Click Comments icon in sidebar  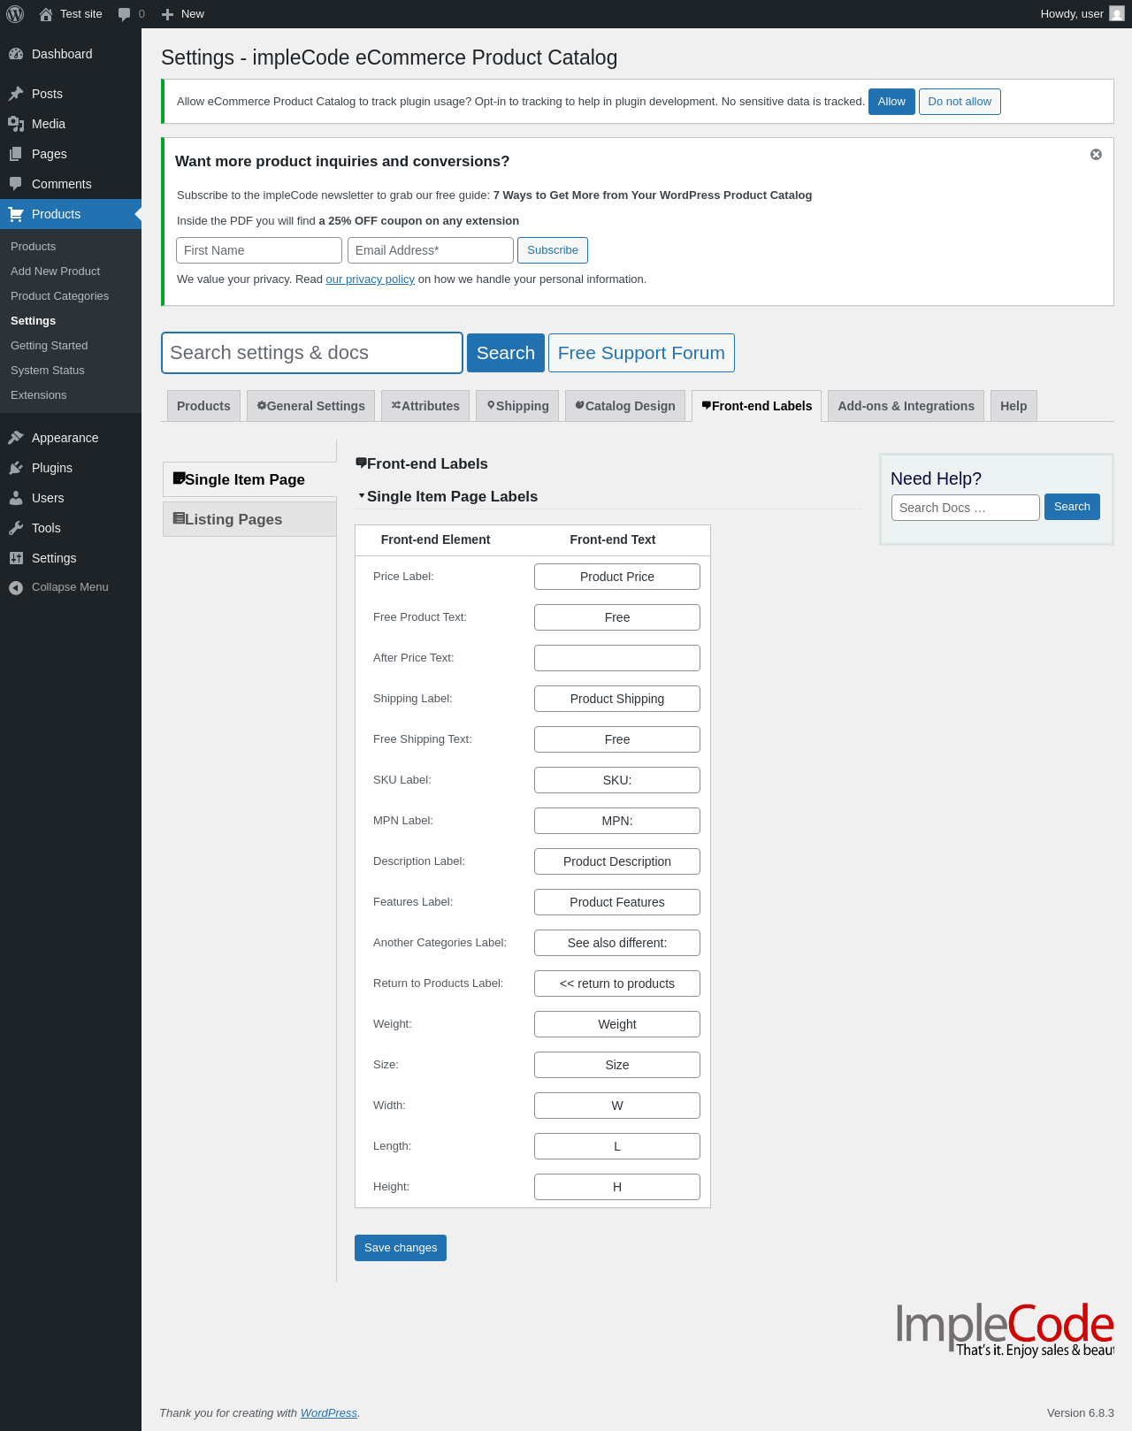click(x=16, y=184)
